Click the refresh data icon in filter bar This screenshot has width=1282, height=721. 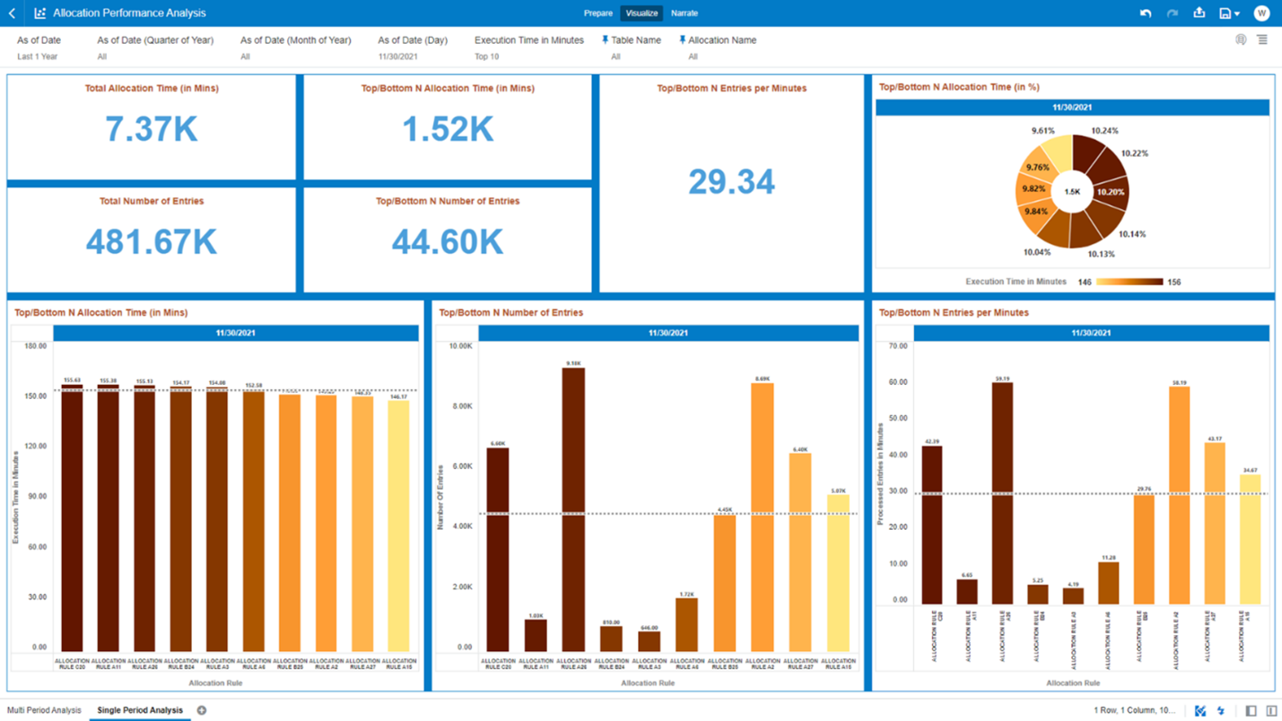[x=1241, y=39]
